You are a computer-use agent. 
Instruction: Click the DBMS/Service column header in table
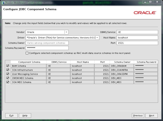[x=59, y=62]
